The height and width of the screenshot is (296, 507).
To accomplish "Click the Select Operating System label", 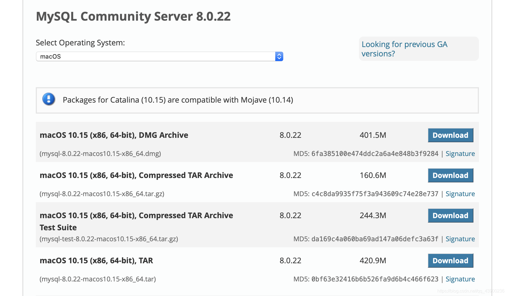I will (80, 43).
